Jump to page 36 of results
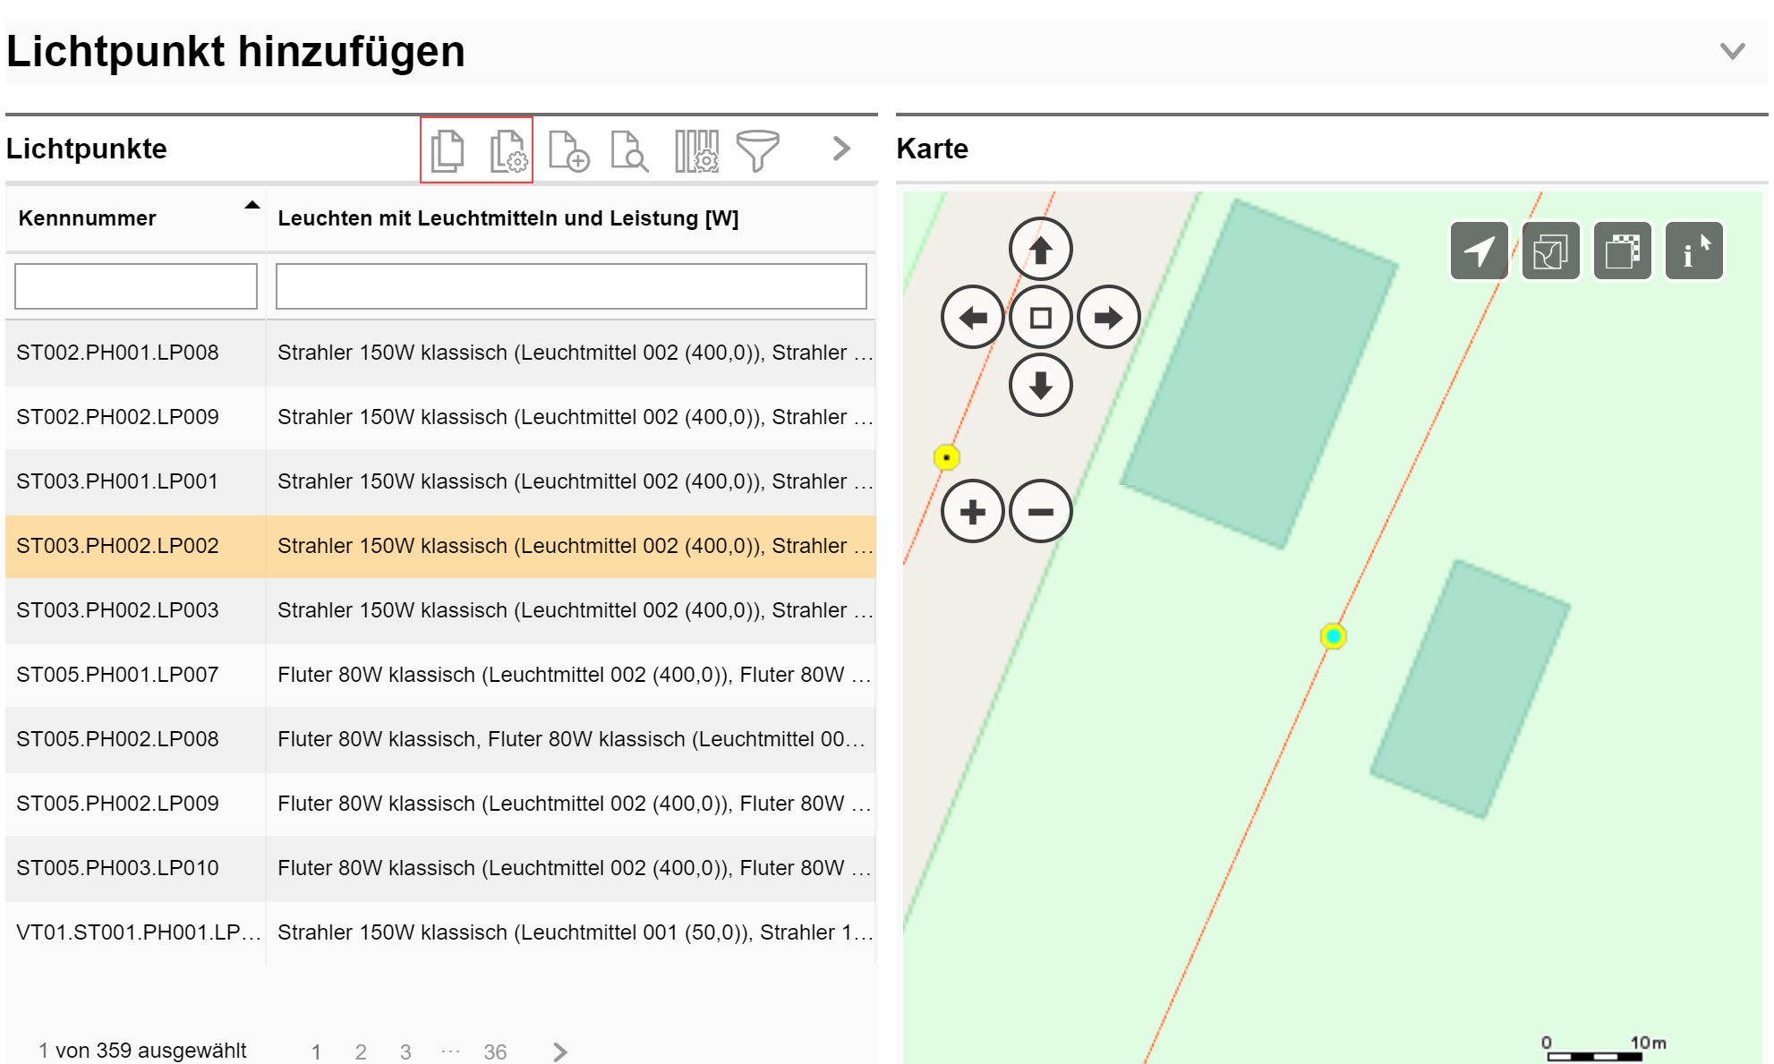 coord(495,1051)
